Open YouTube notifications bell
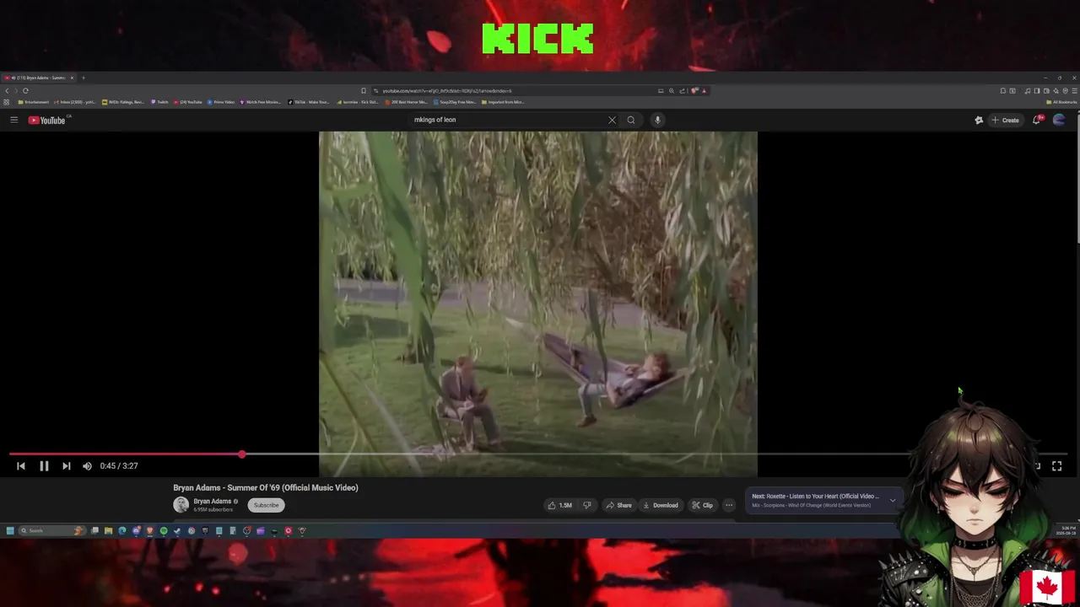The image size is (1080, 607). (x=1038, y=120)
